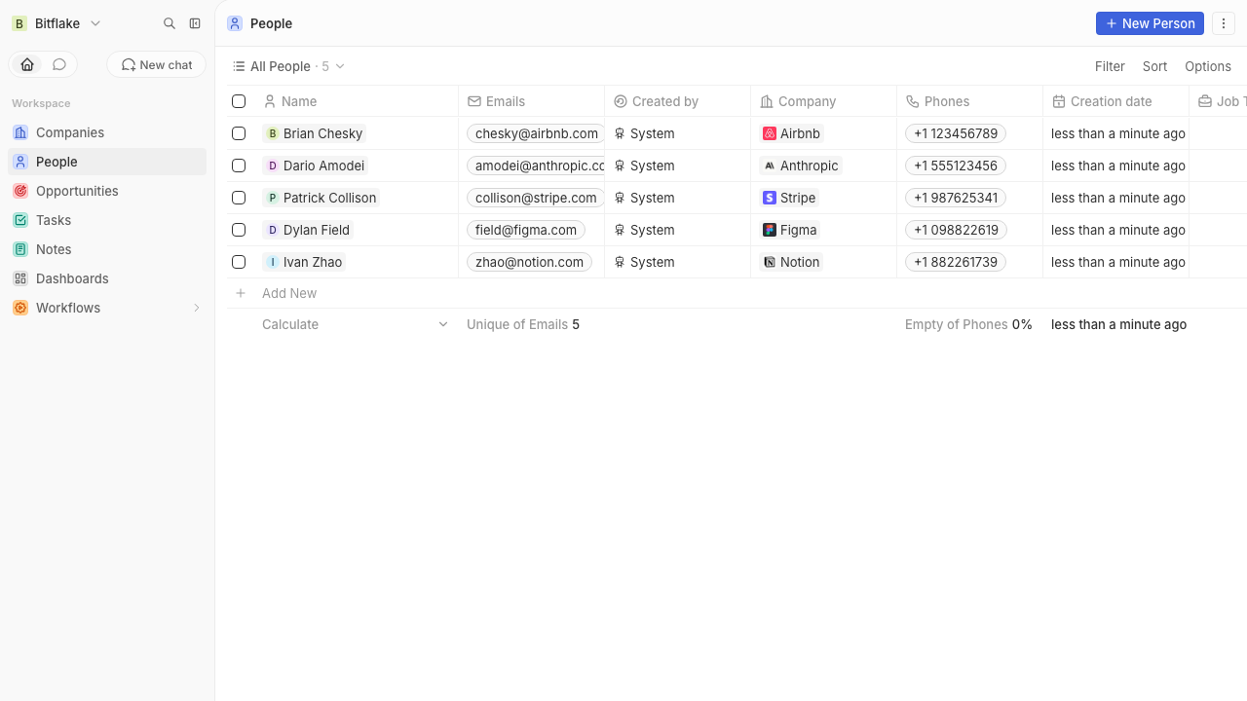Expand the Workflows sidebar chevron
Screen dimensions: 1247x701
click(196, 308)
